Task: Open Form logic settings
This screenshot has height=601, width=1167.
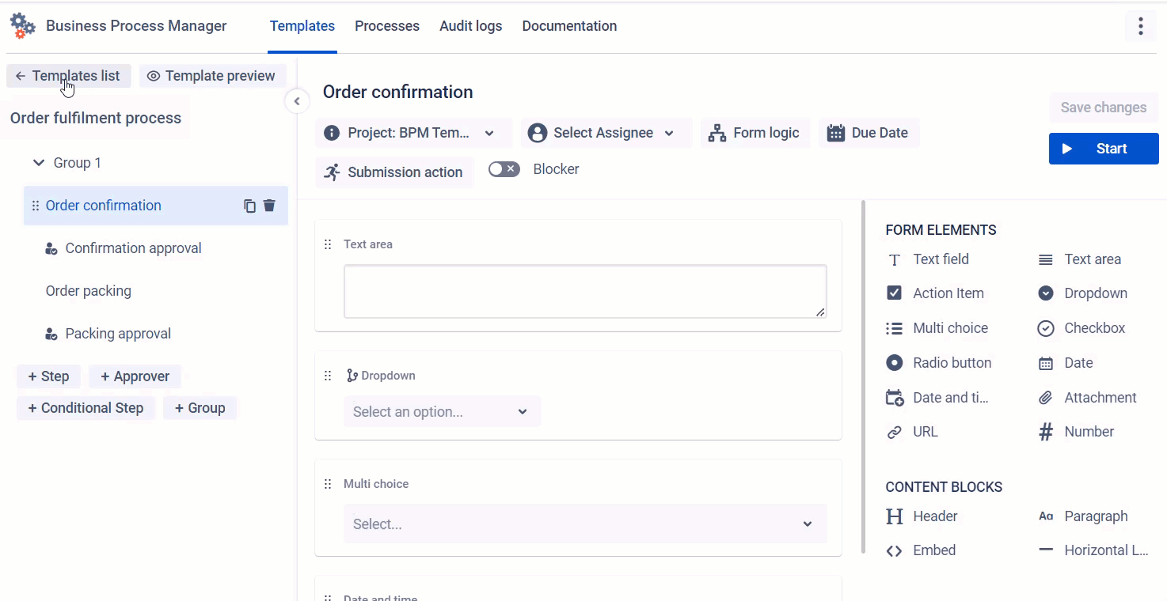Action: pyautogui.click(x=755, y=132)
